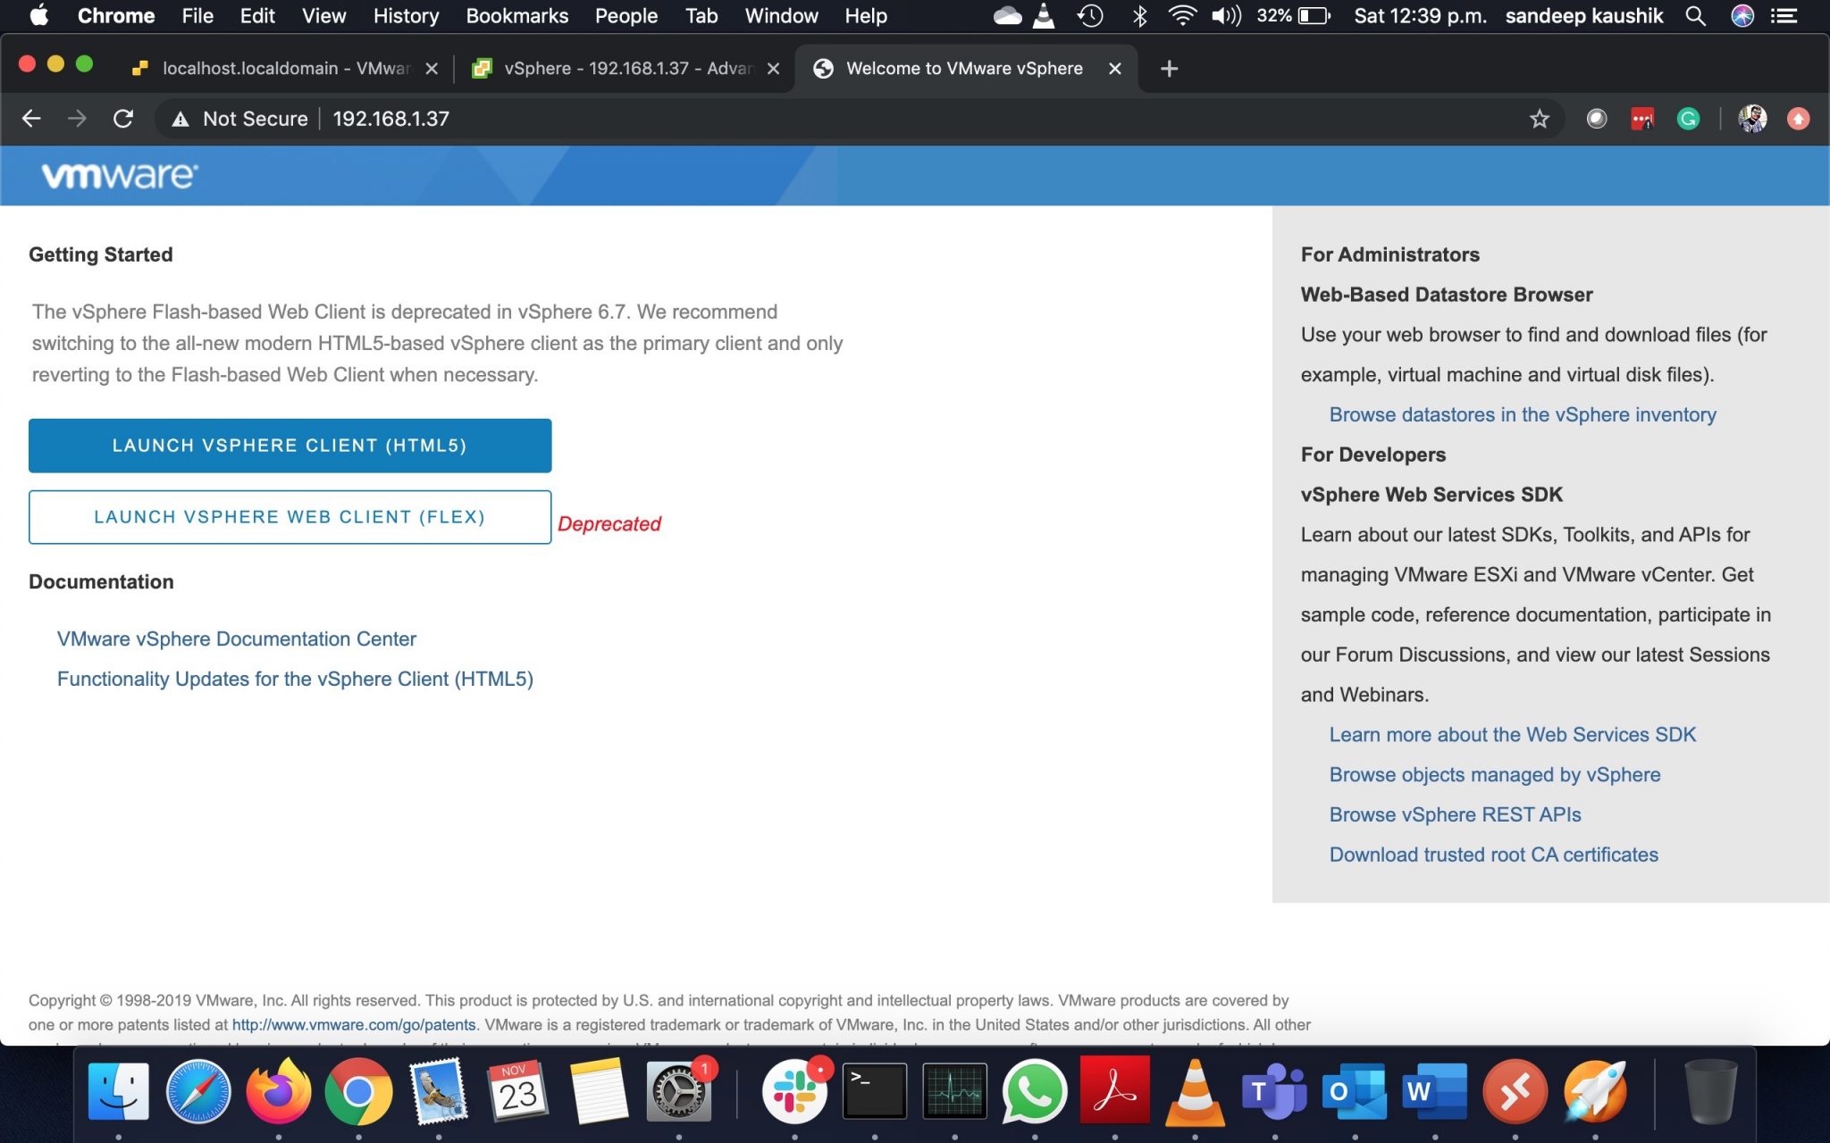This screenshot has height=1143, width=1830.
Task: Click the bookmark star icon
Action: (x=1539, y=119)
